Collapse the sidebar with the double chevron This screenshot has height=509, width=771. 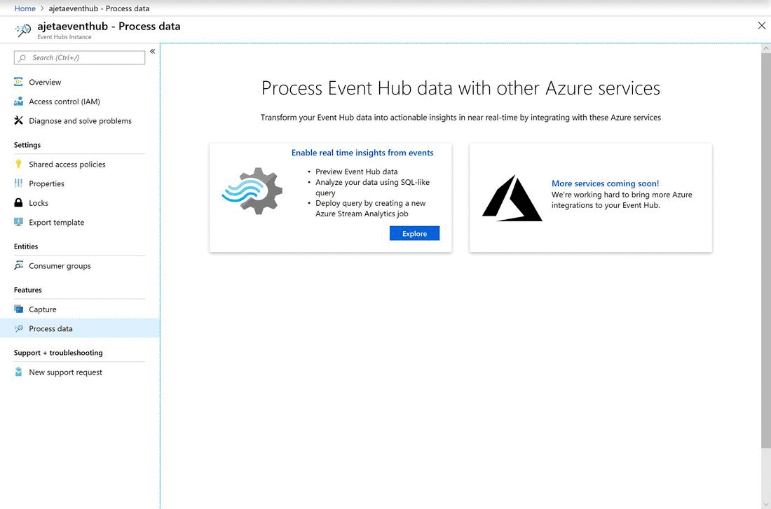coord(152,51)
